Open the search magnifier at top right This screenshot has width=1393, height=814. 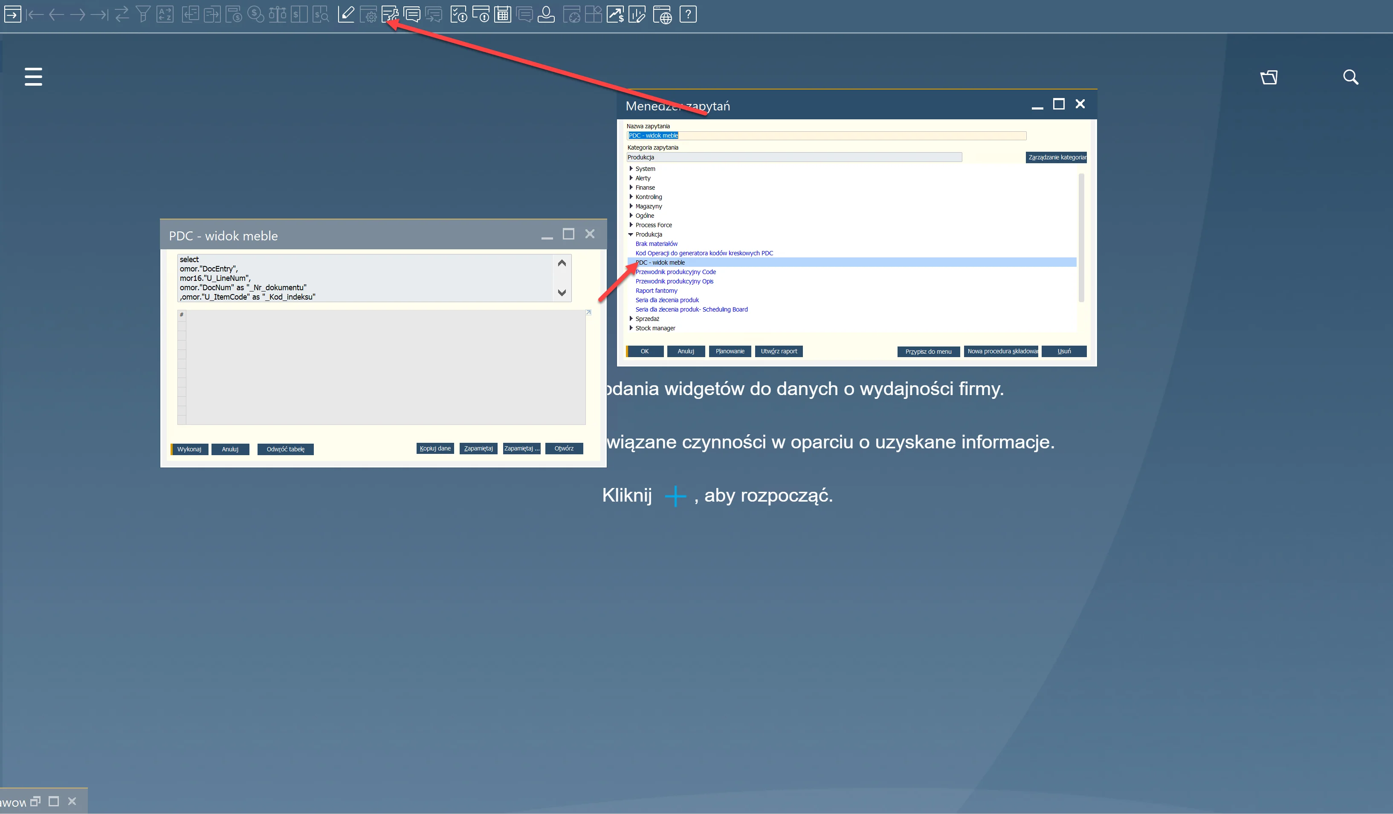pyautogui.click(x=1350, y=77)
